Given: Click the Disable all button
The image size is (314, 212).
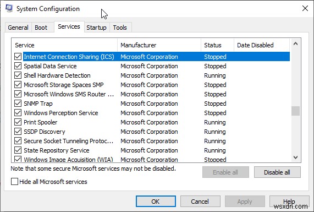Looking at the screenshot, I should point(277,172).
